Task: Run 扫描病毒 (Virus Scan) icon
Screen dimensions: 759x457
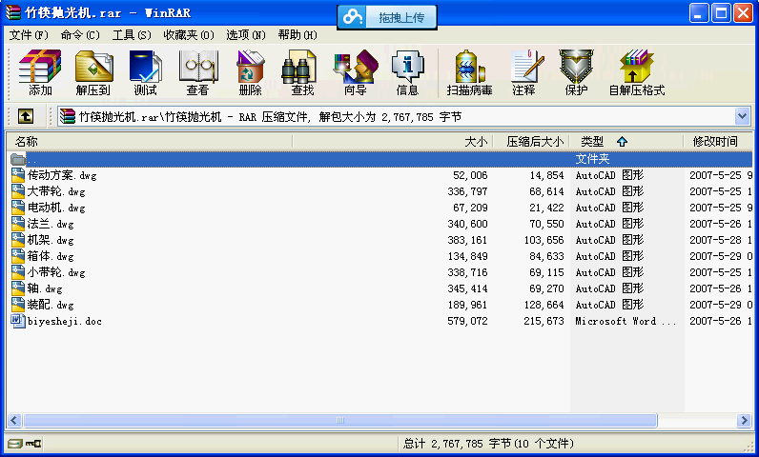Action: coord(469,67)
